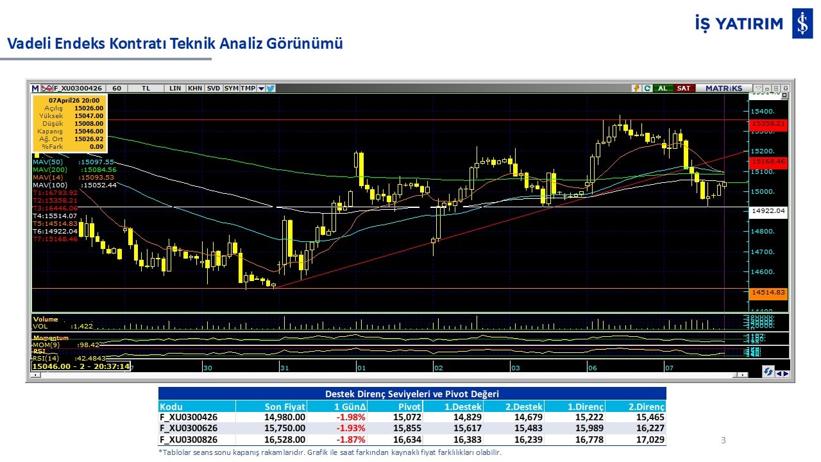Click the F_XU0300426 symbol field
This screenshot has height=462, width=821.
point(78,88)
